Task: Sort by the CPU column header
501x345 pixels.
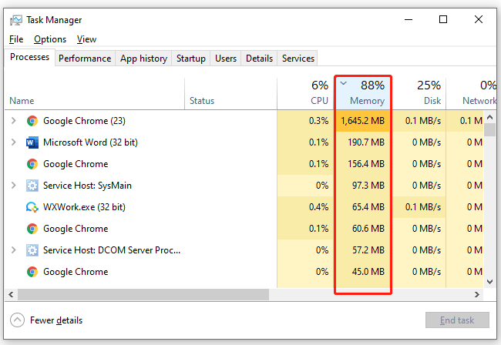Action: pos(305,93)
